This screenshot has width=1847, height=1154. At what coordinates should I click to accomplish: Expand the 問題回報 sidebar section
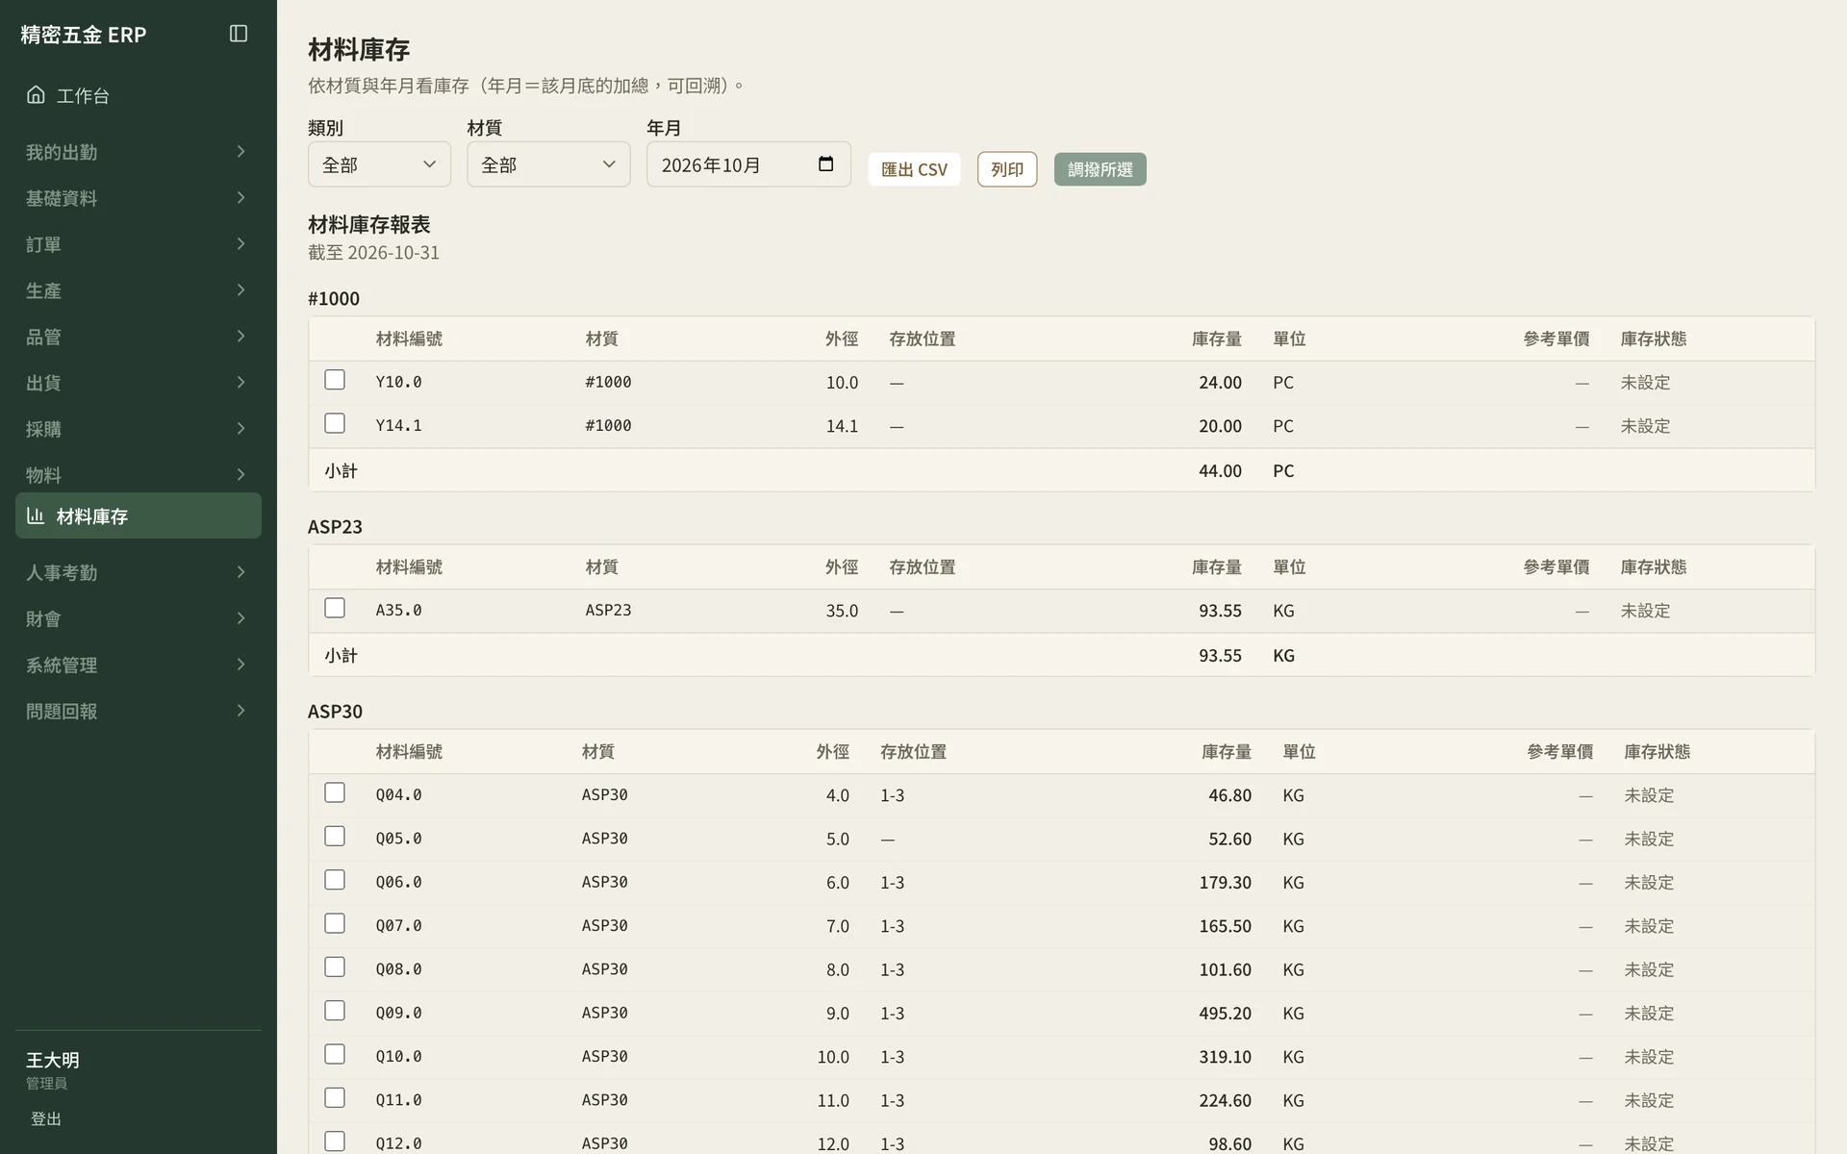coord(139,711)
